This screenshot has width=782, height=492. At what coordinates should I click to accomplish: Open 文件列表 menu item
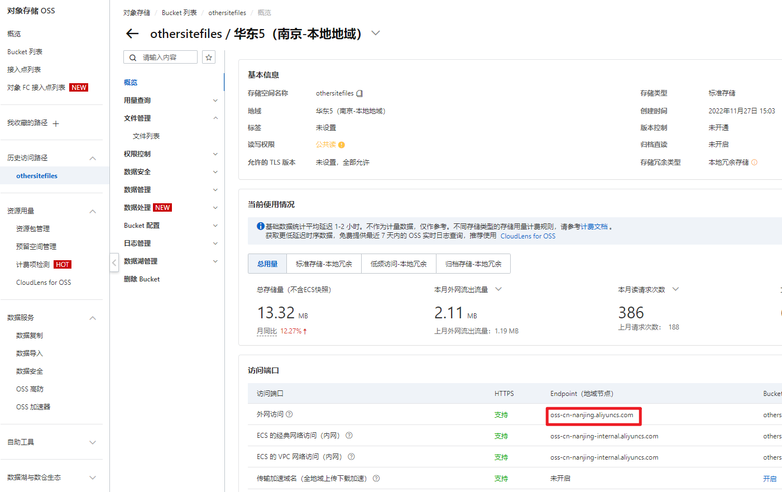146,136
